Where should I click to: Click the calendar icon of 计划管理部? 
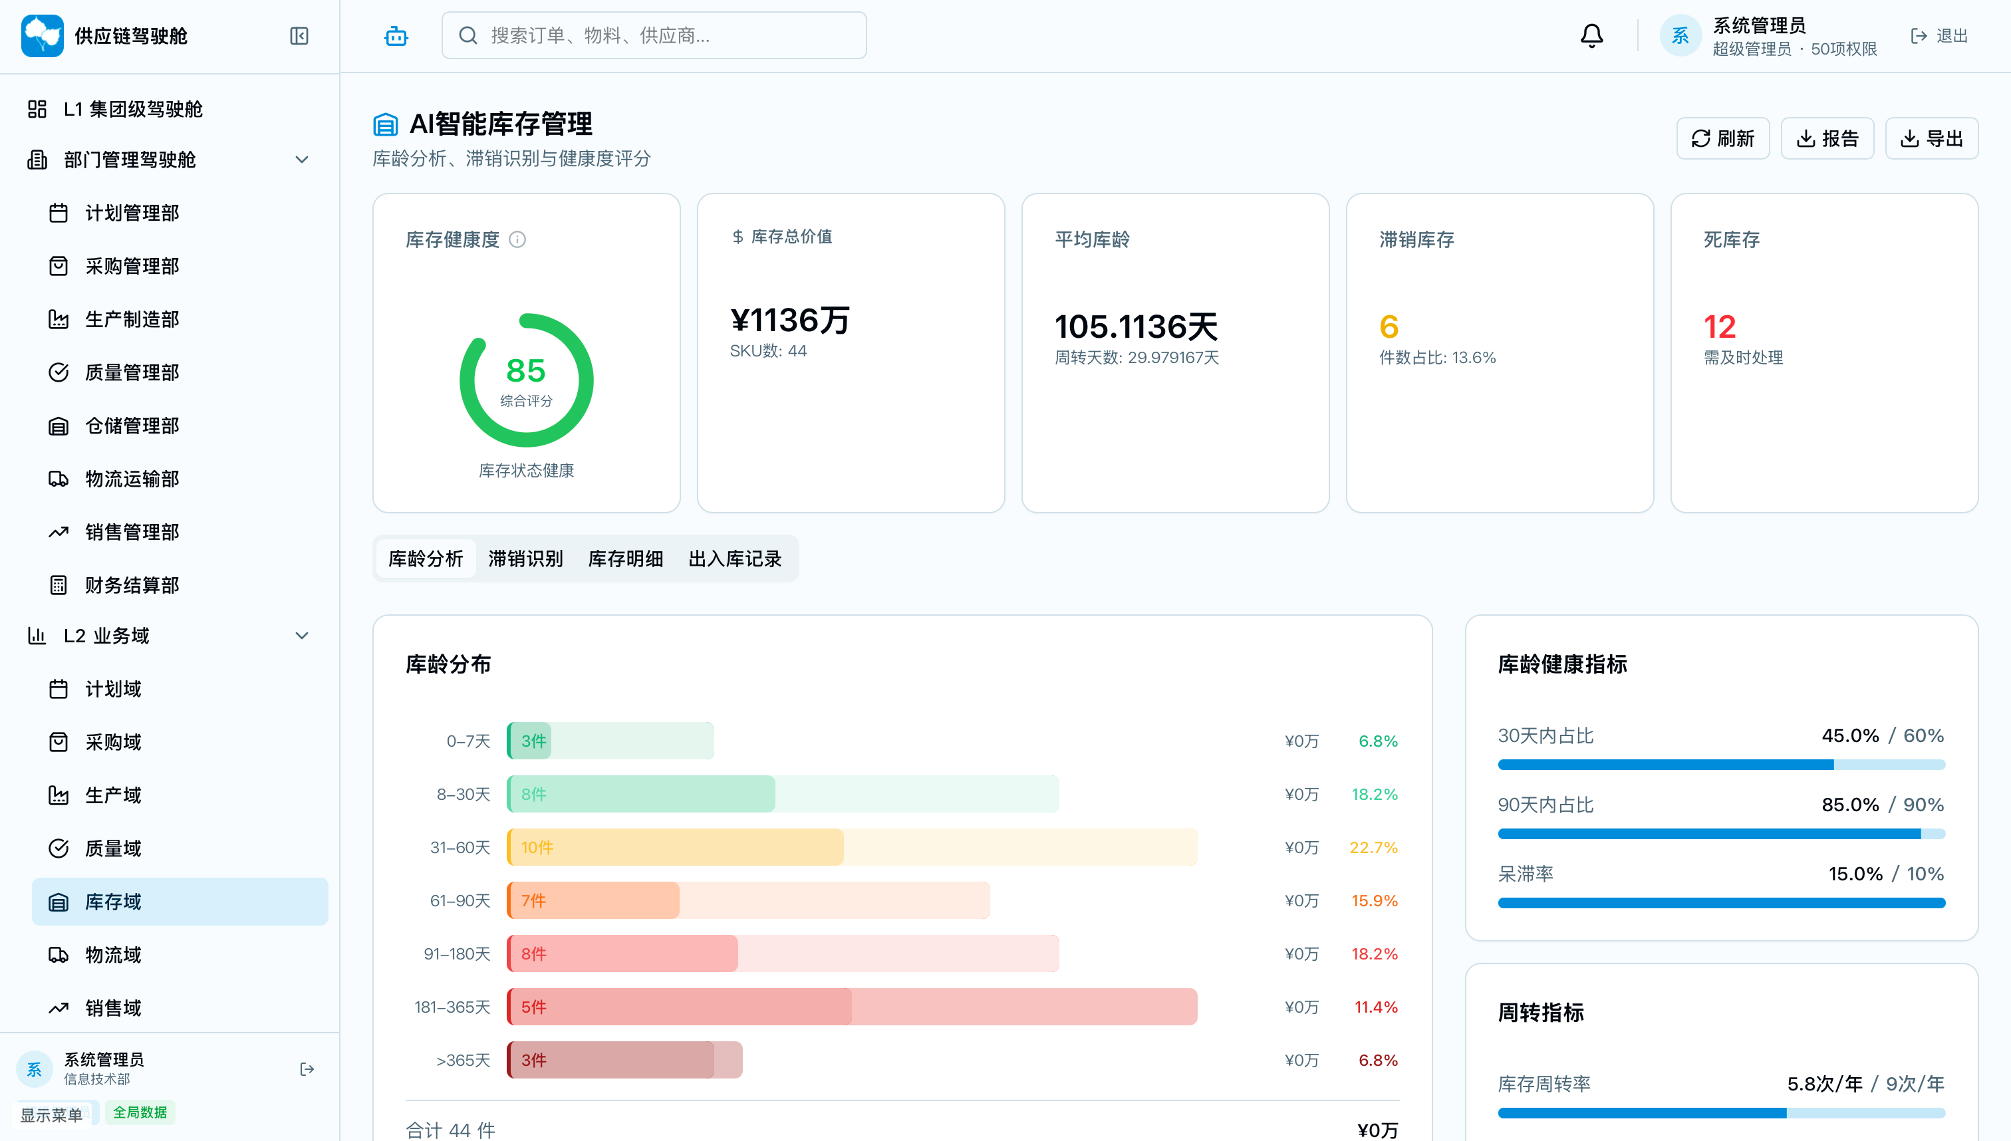(59, 213)
